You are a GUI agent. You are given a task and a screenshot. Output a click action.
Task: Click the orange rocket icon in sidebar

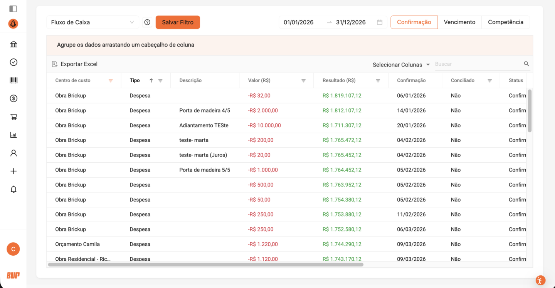tap(13, 24)
